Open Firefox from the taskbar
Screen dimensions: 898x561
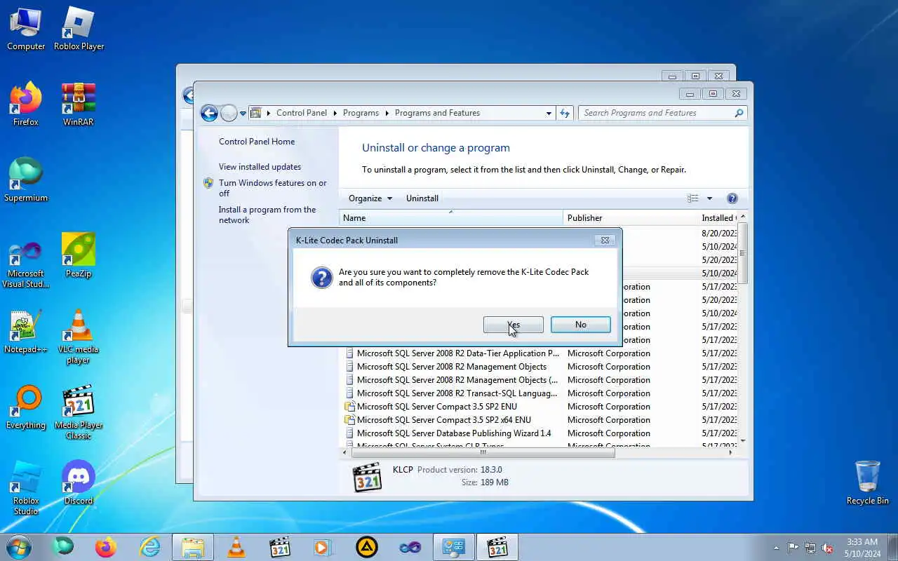[106, 547]
